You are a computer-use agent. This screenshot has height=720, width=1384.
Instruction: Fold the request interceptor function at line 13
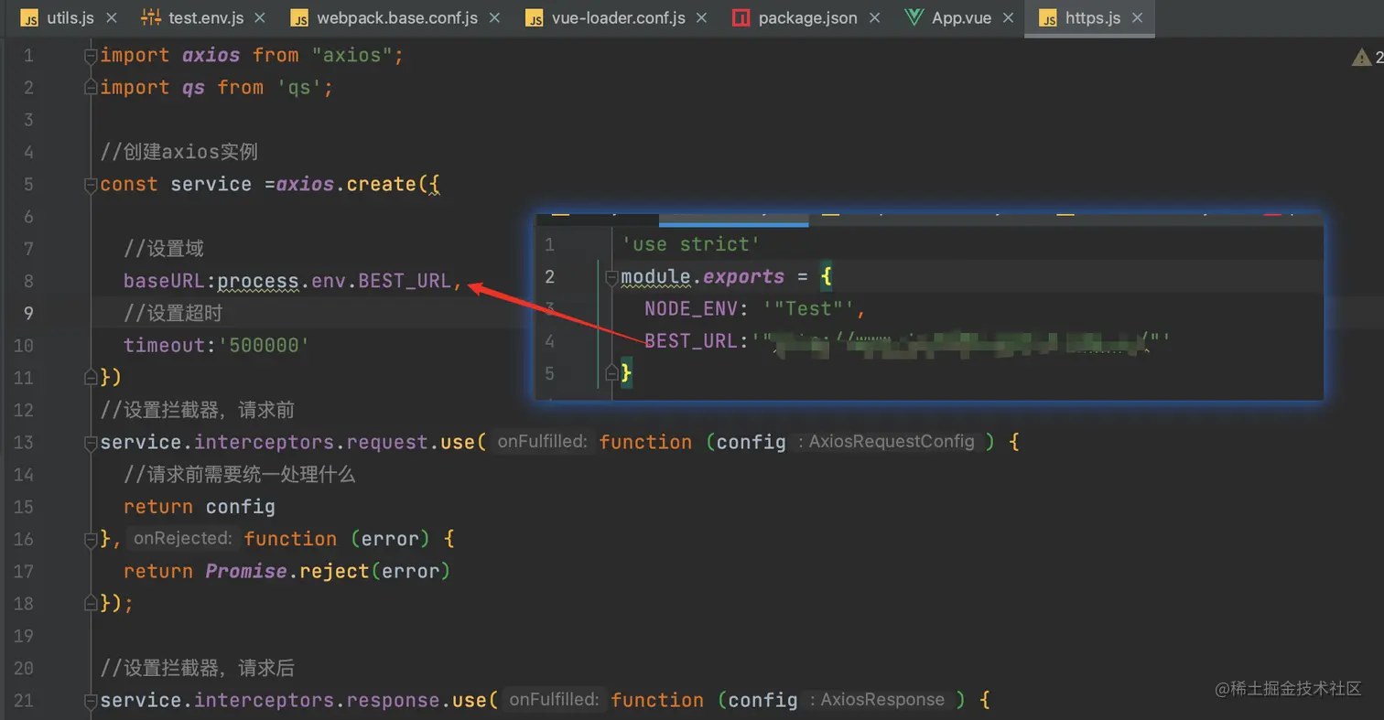(90, 443)
